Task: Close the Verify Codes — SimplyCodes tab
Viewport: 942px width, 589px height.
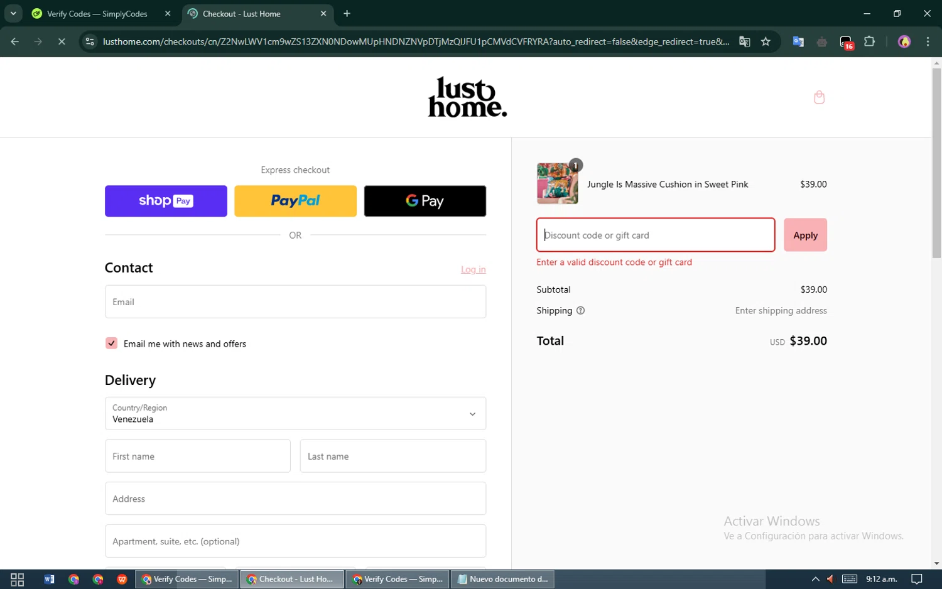Action: [x=168, y=13]
